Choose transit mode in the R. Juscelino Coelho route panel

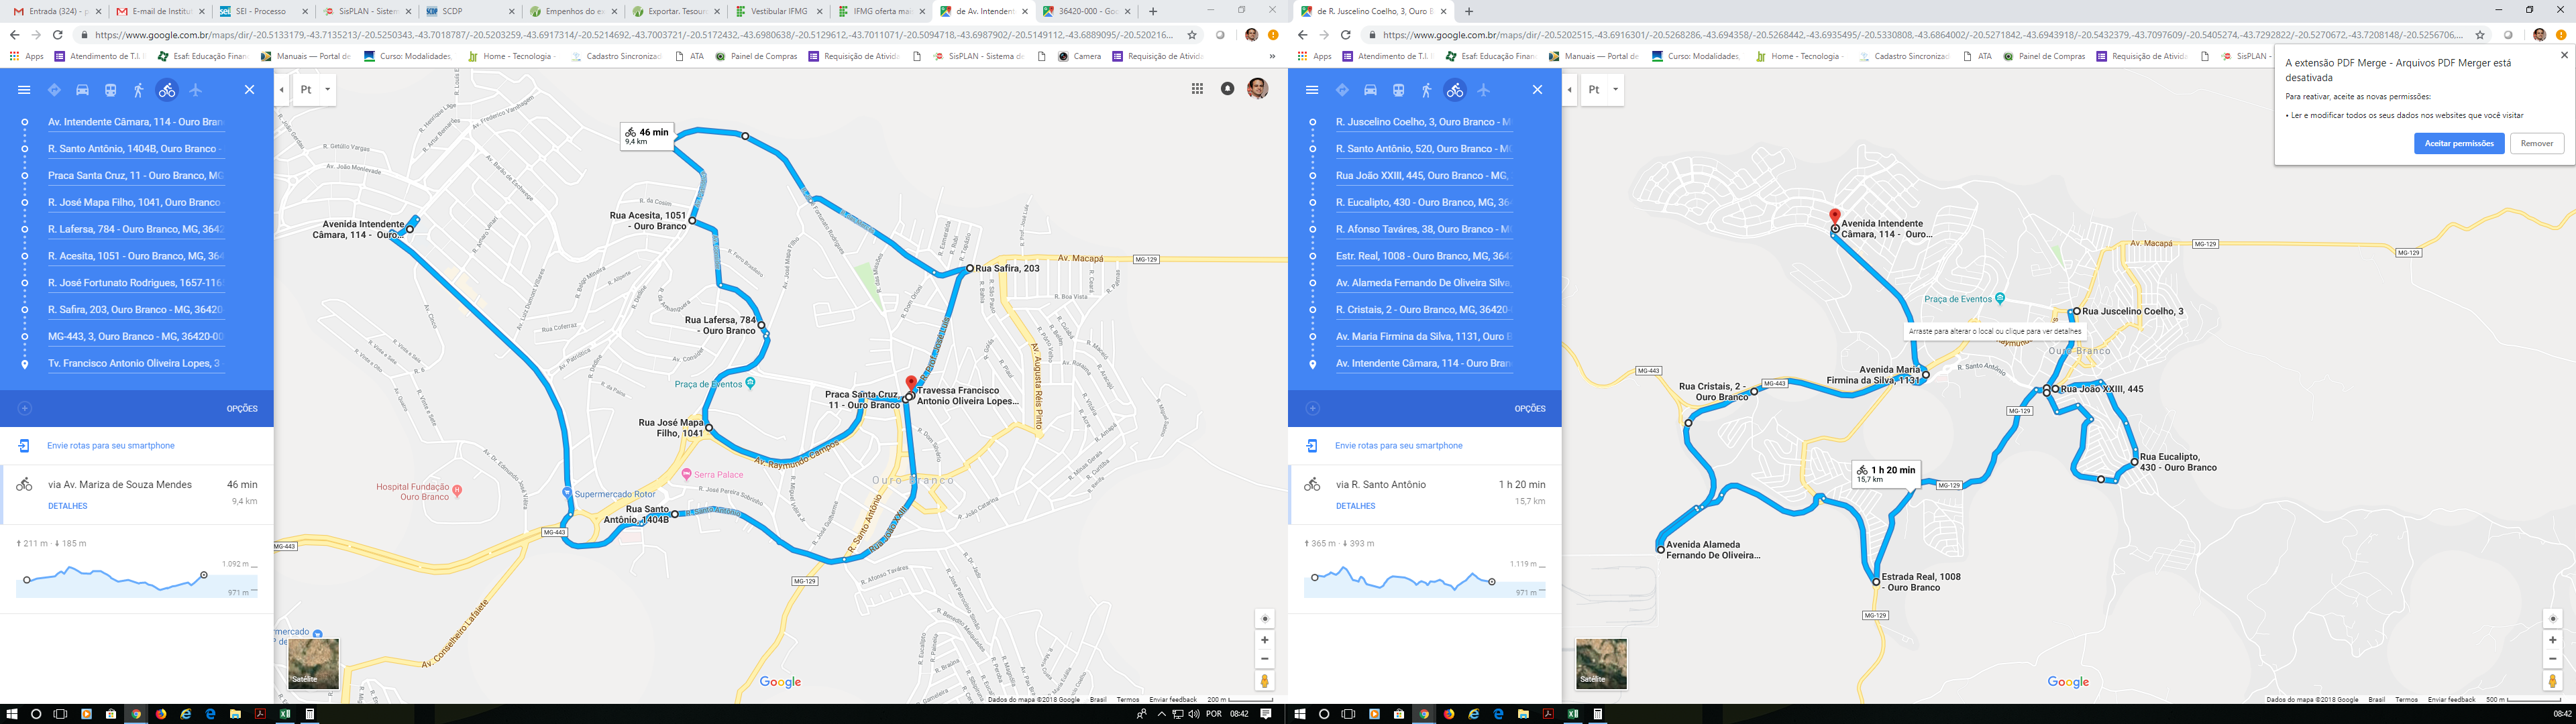pos(1398,90)
